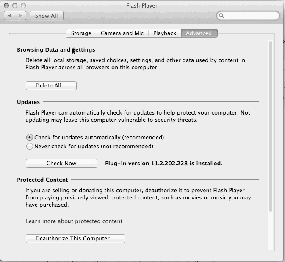Image resolution: width=285 pixels, height=262 pixels.
Task: Click the Protected Content section heading
Action: click(42, 180)
